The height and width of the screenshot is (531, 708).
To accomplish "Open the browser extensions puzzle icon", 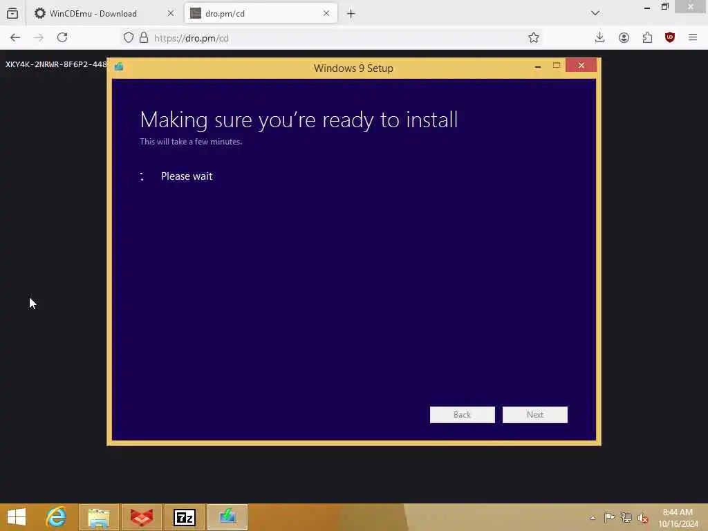I will [647, 38].
